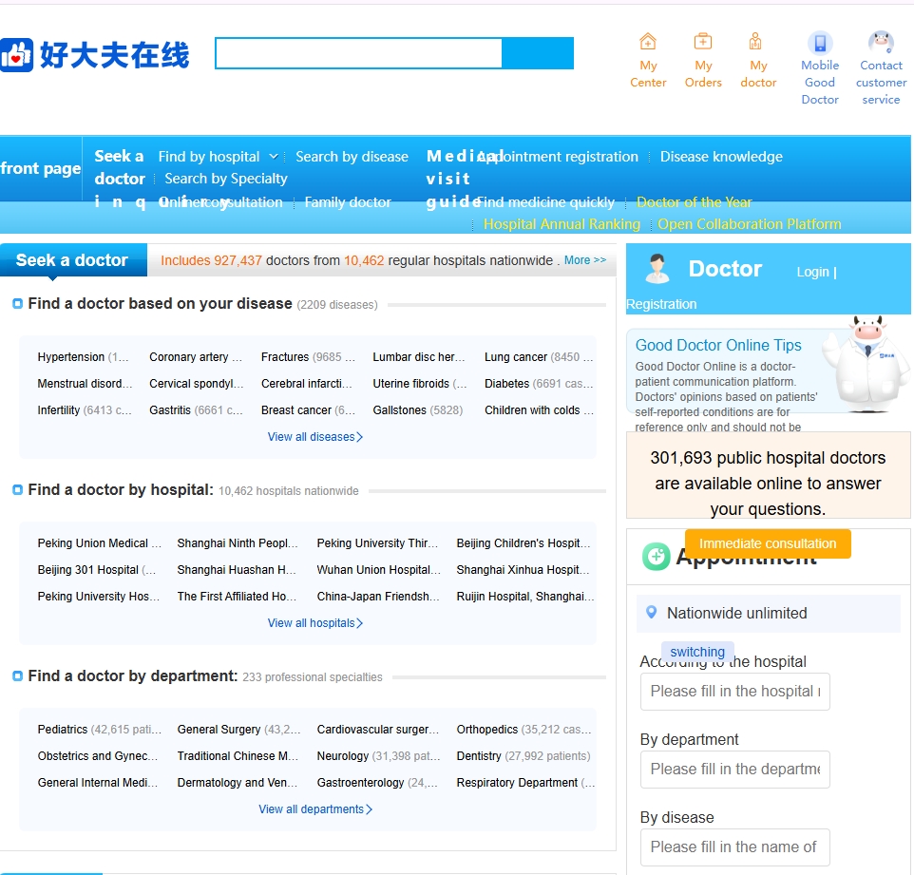Click the blue search button

[x=538, y=53]
